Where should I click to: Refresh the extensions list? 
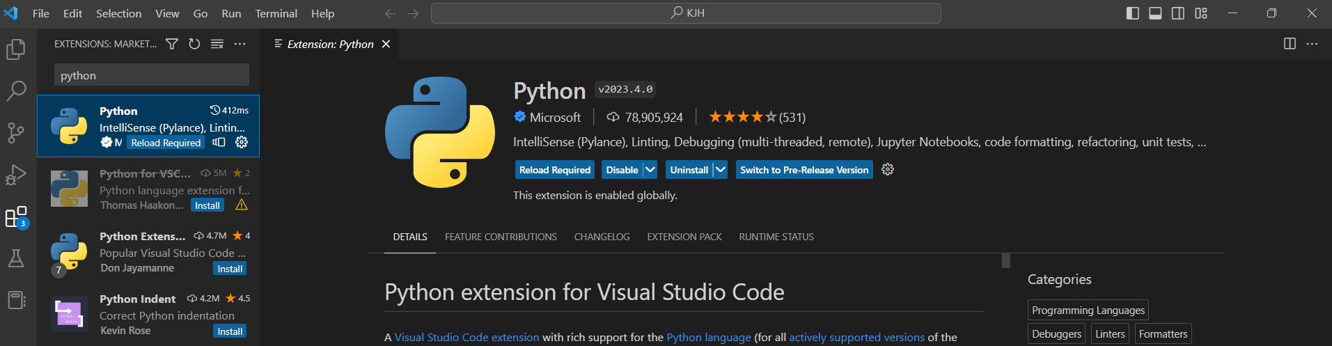coord(194,44)
